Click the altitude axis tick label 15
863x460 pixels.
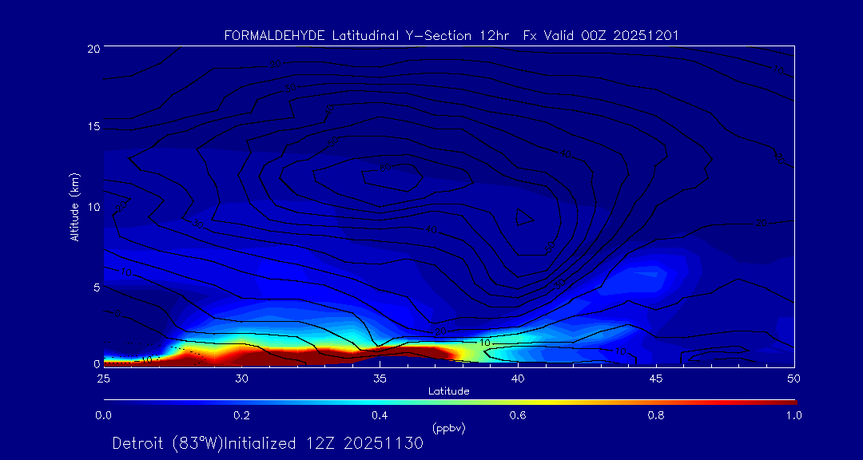click(93, 126)
